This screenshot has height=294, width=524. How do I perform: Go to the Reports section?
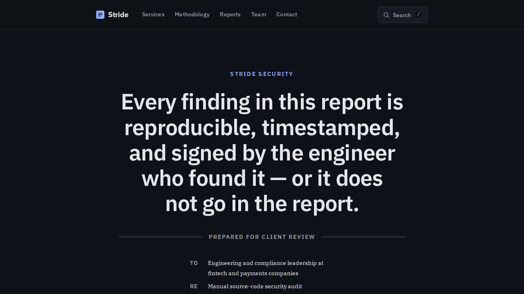[x=230, y=15]
